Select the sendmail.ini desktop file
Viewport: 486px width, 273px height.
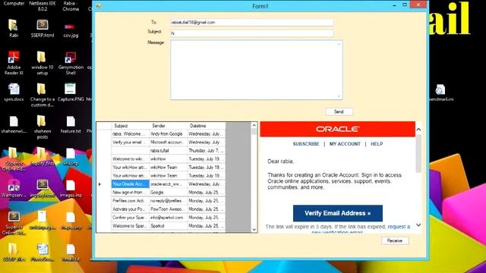[x=440, y=93]
